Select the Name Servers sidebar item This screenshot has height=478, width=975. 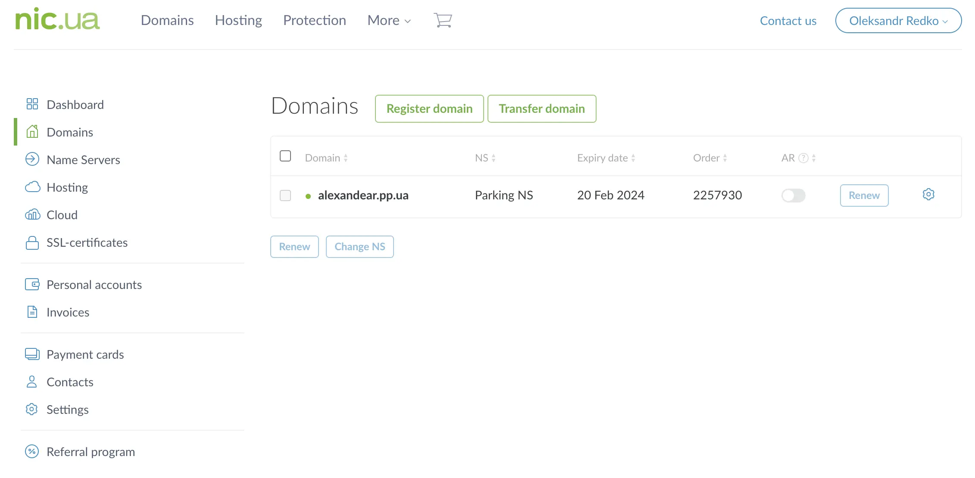(x=83, y=159)
